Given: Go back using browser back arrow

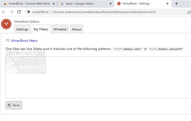Looking at the screenshot, I should pos(4,12).
